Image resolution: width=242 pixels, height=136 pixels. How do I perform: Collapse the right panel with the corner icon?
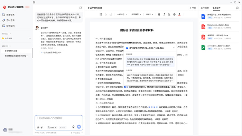pos(237,8)
